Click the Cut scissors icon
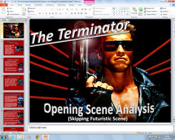The width and height of the screenshot is (175, 140). click(8, 8)
